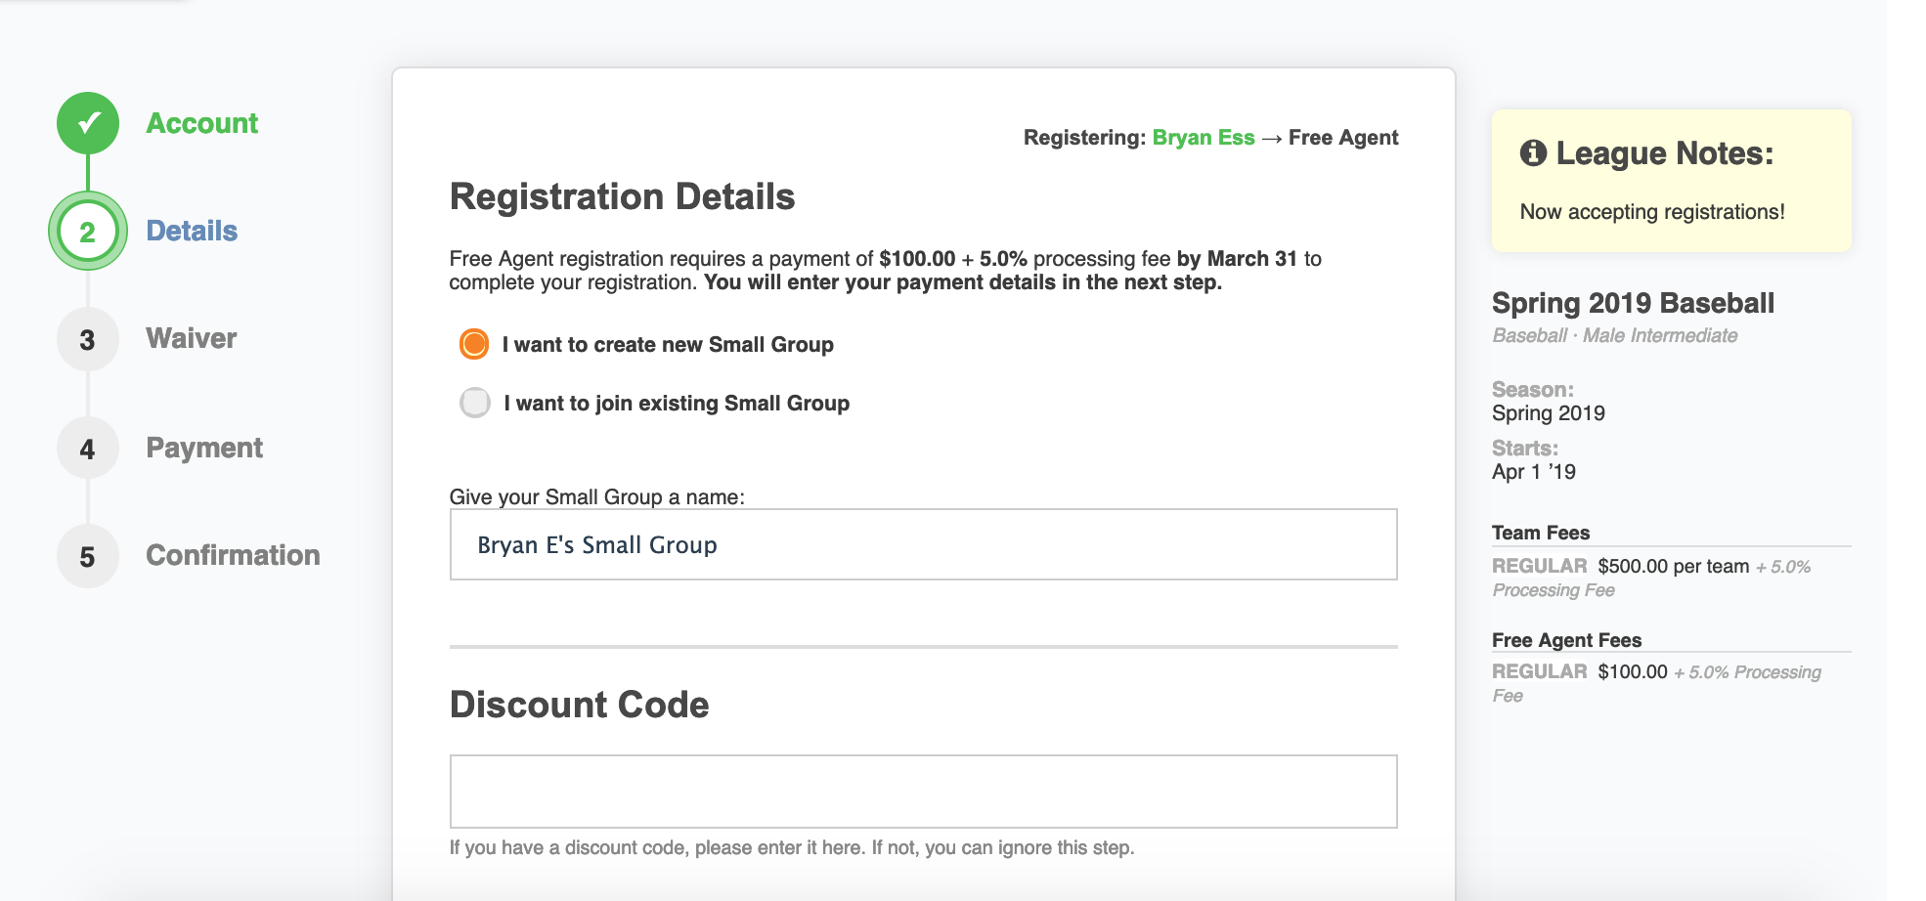Click the discount code help text

coord(792,847)
